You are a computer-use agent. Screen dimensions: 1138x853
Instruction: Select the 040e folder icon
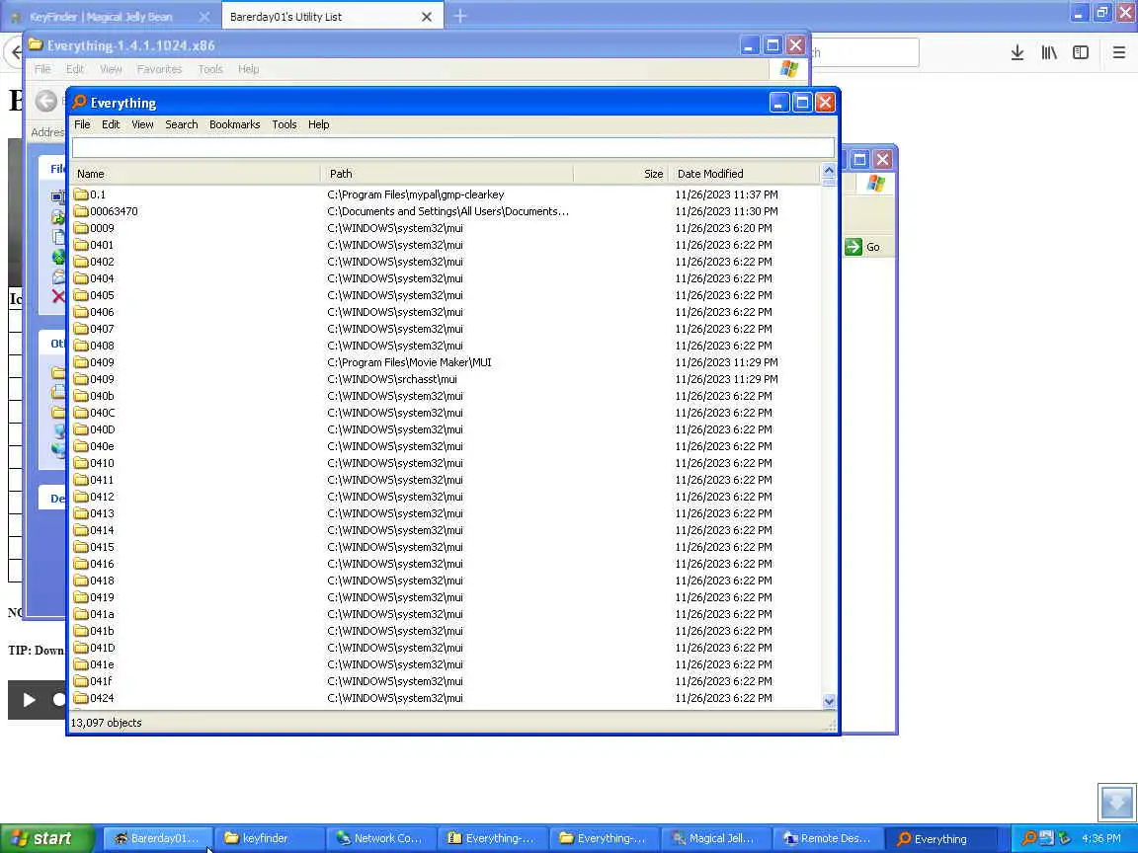[x=81, y=446]
